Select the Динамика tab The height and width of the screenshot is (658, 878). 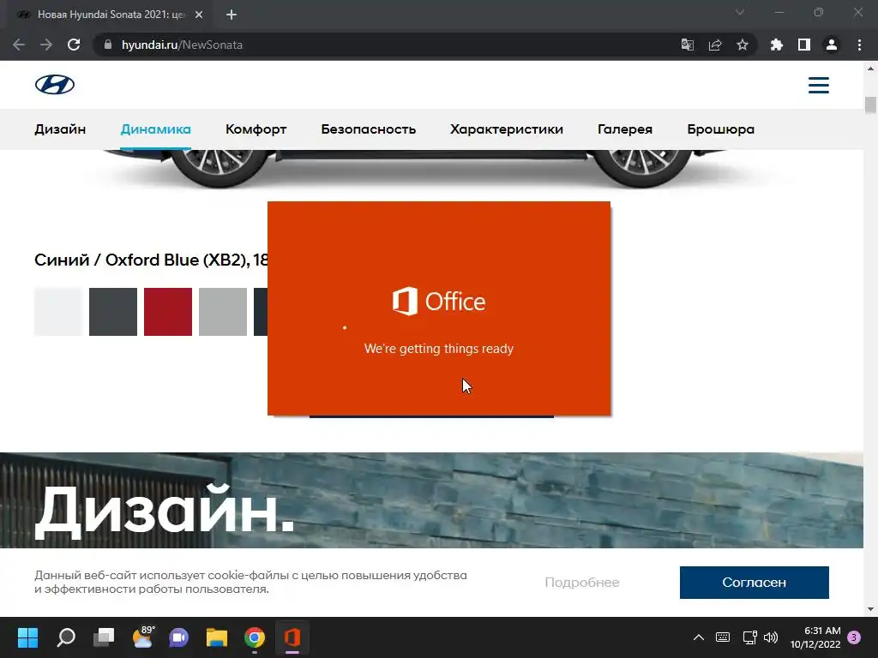tap(156, 129)
